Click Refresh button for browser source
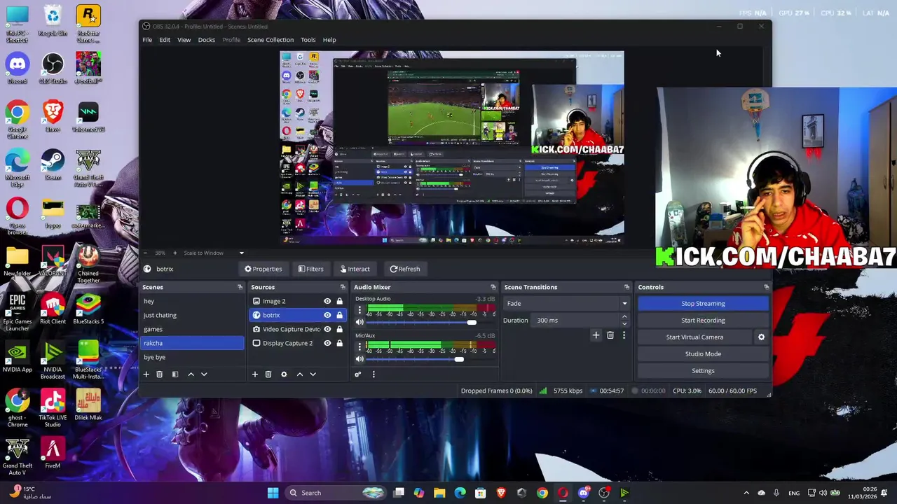Image resolution: width=897 pixels, height=504 pixels. click(x=405, y=269)
